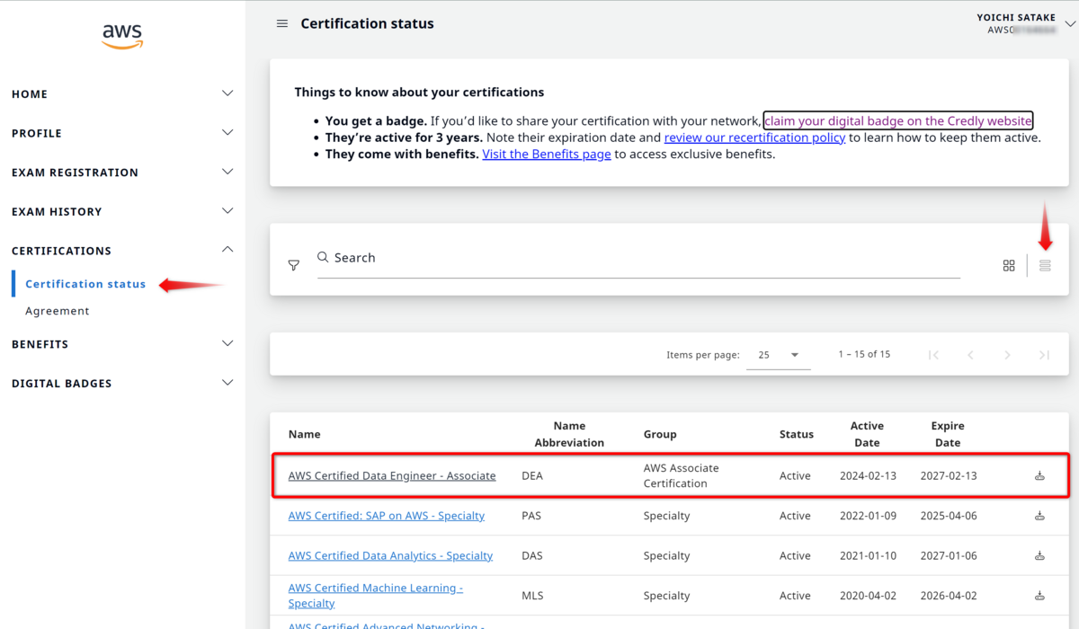Viewport: 1079px width, 629px height.
Task: Click the AWS logo in sidebar
Action: (x=122, y=36)
